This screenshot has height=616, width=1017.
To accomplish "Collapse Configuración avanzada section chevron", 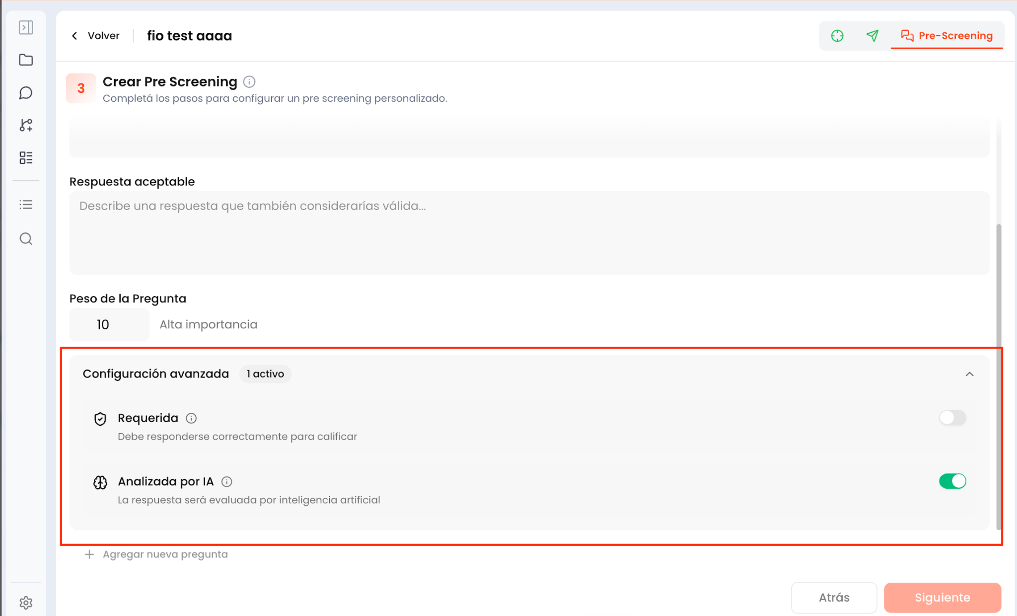I will [x=969, y=374].
